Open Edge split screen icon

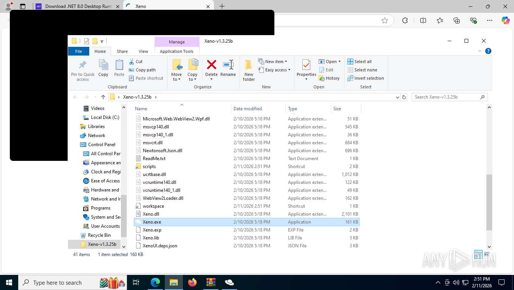tap(423, 20)
